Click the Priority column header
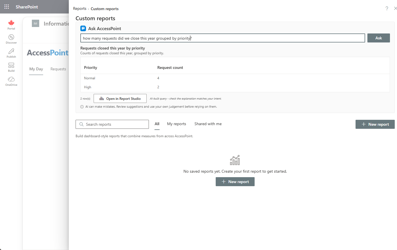Image resolution: width=397 pixels, height=250 pixels. click(91, 67)
